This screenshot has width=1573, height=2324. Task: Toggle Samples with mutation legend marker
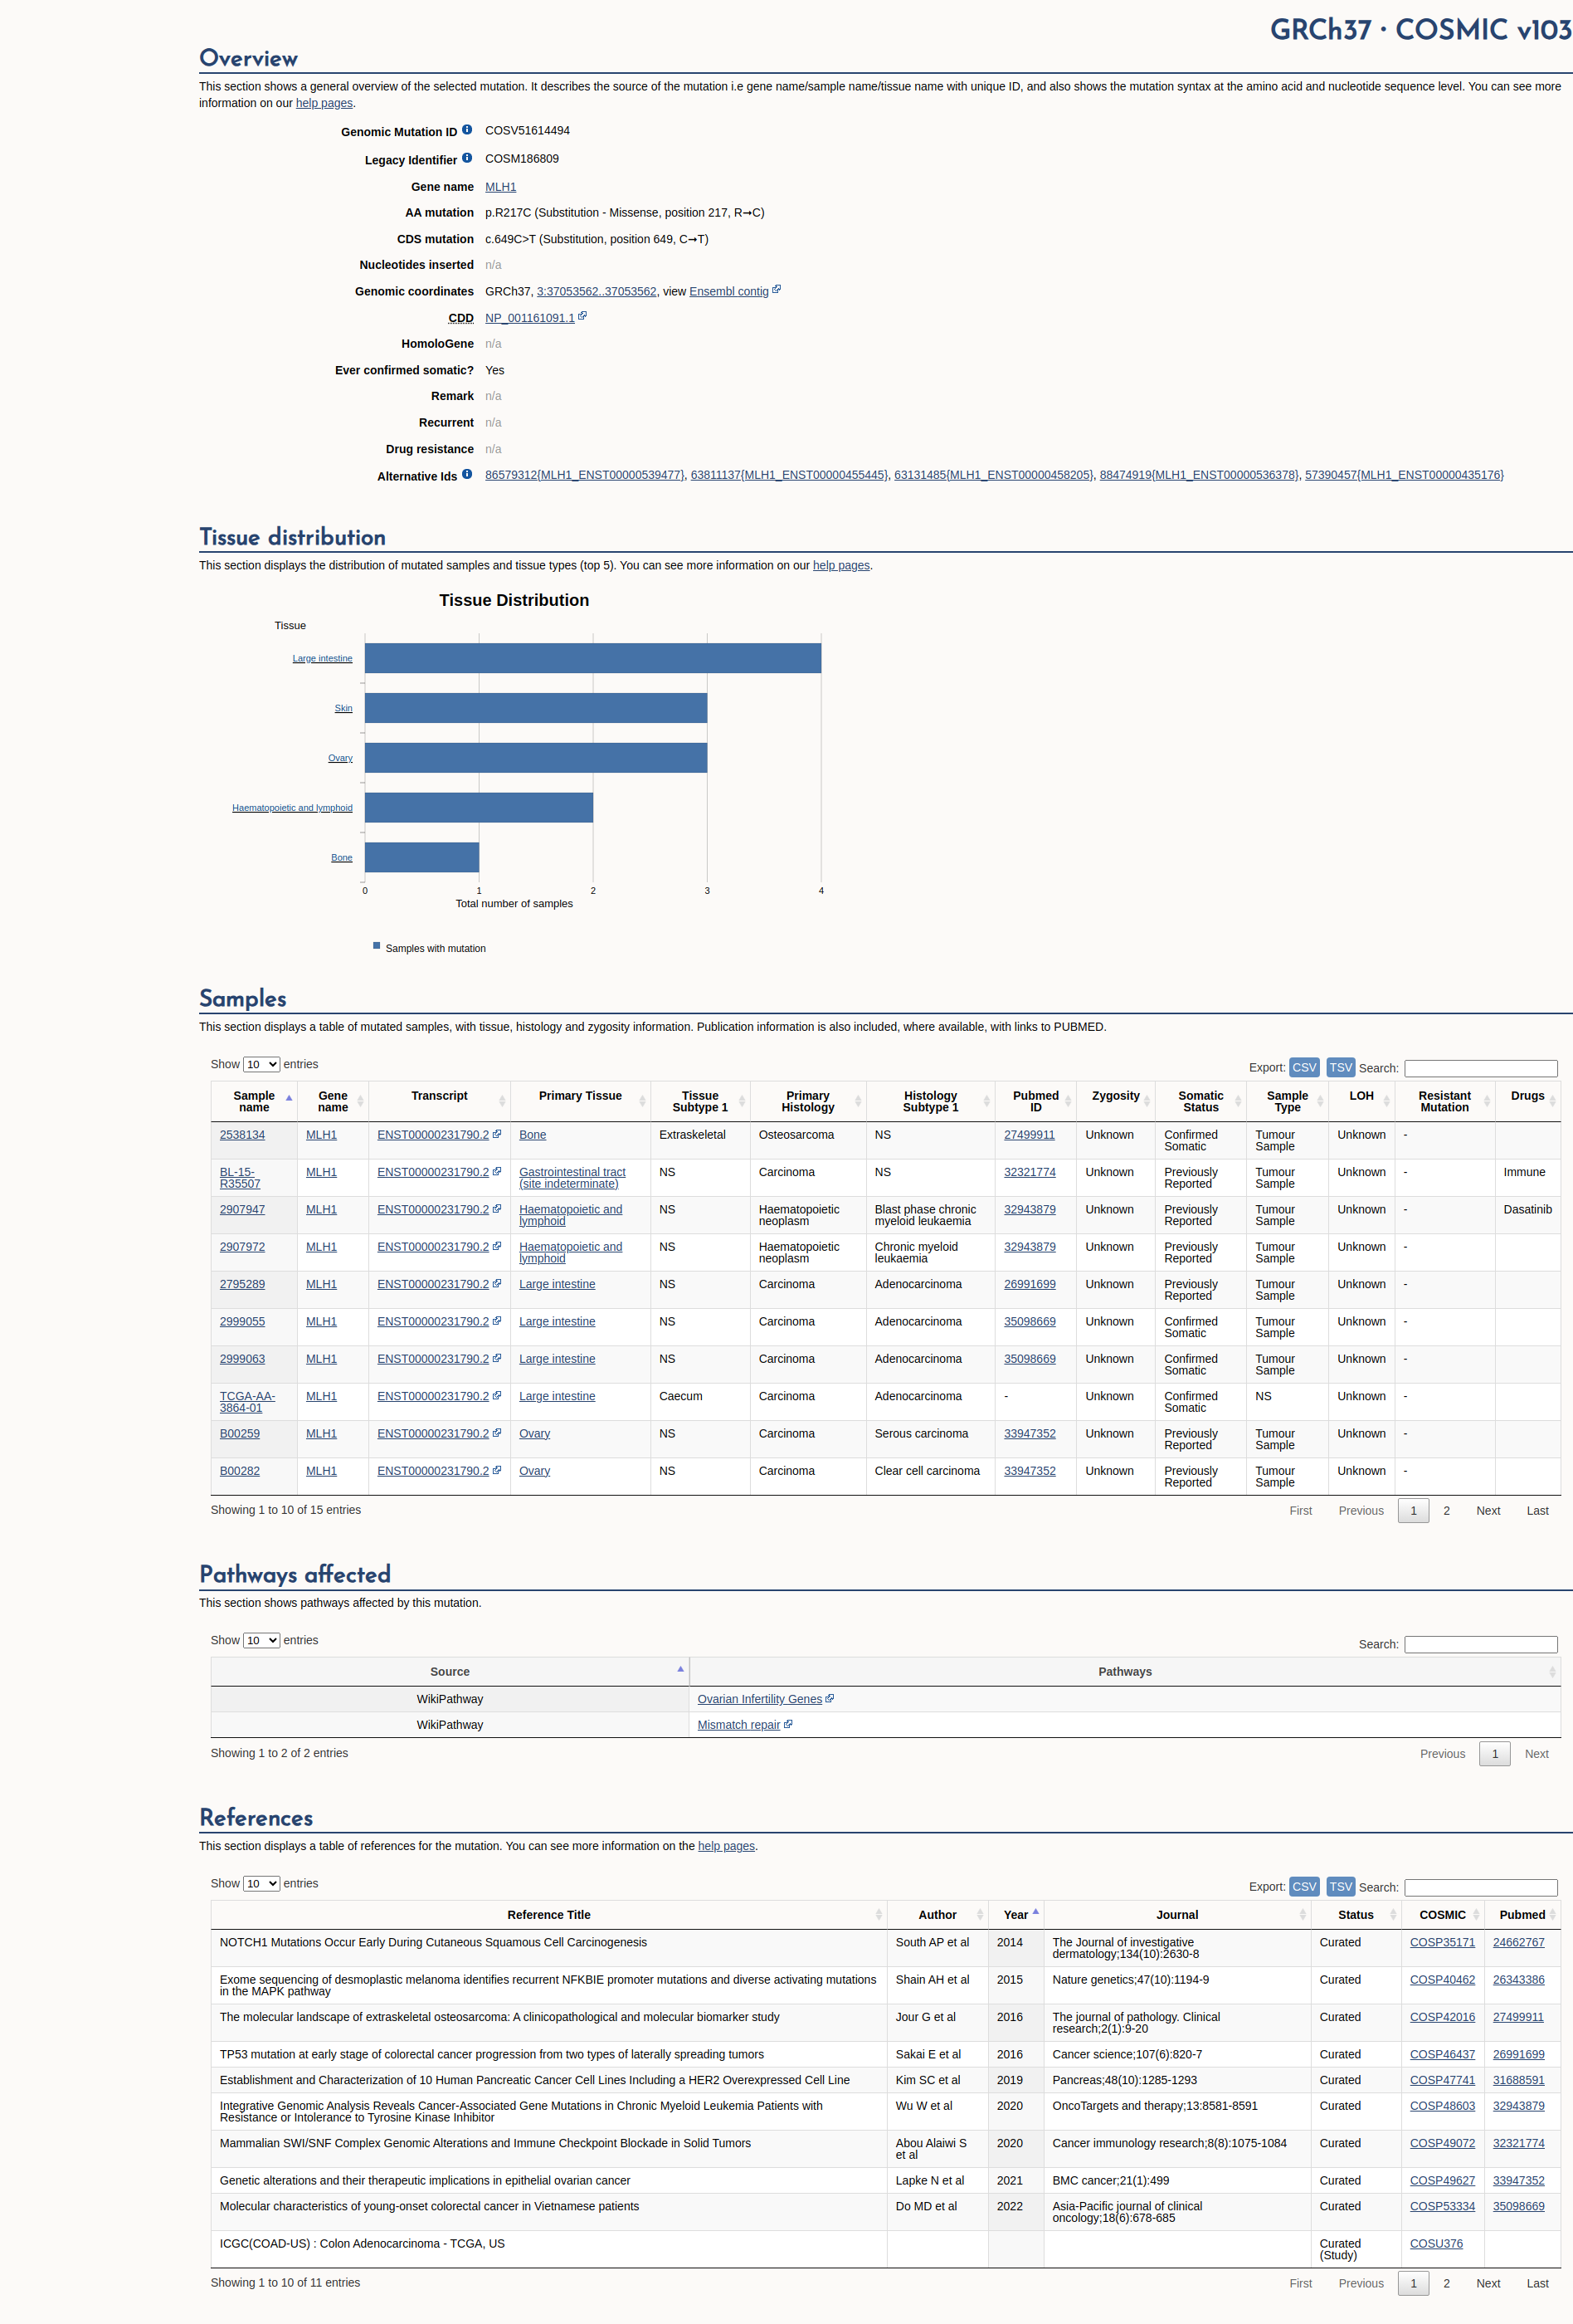point(377,945)
